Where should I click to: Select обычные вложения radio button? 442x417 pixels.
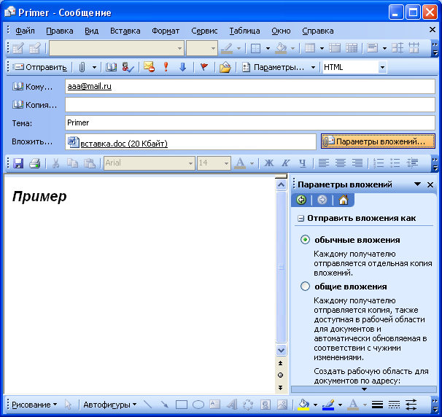(305, 240)
